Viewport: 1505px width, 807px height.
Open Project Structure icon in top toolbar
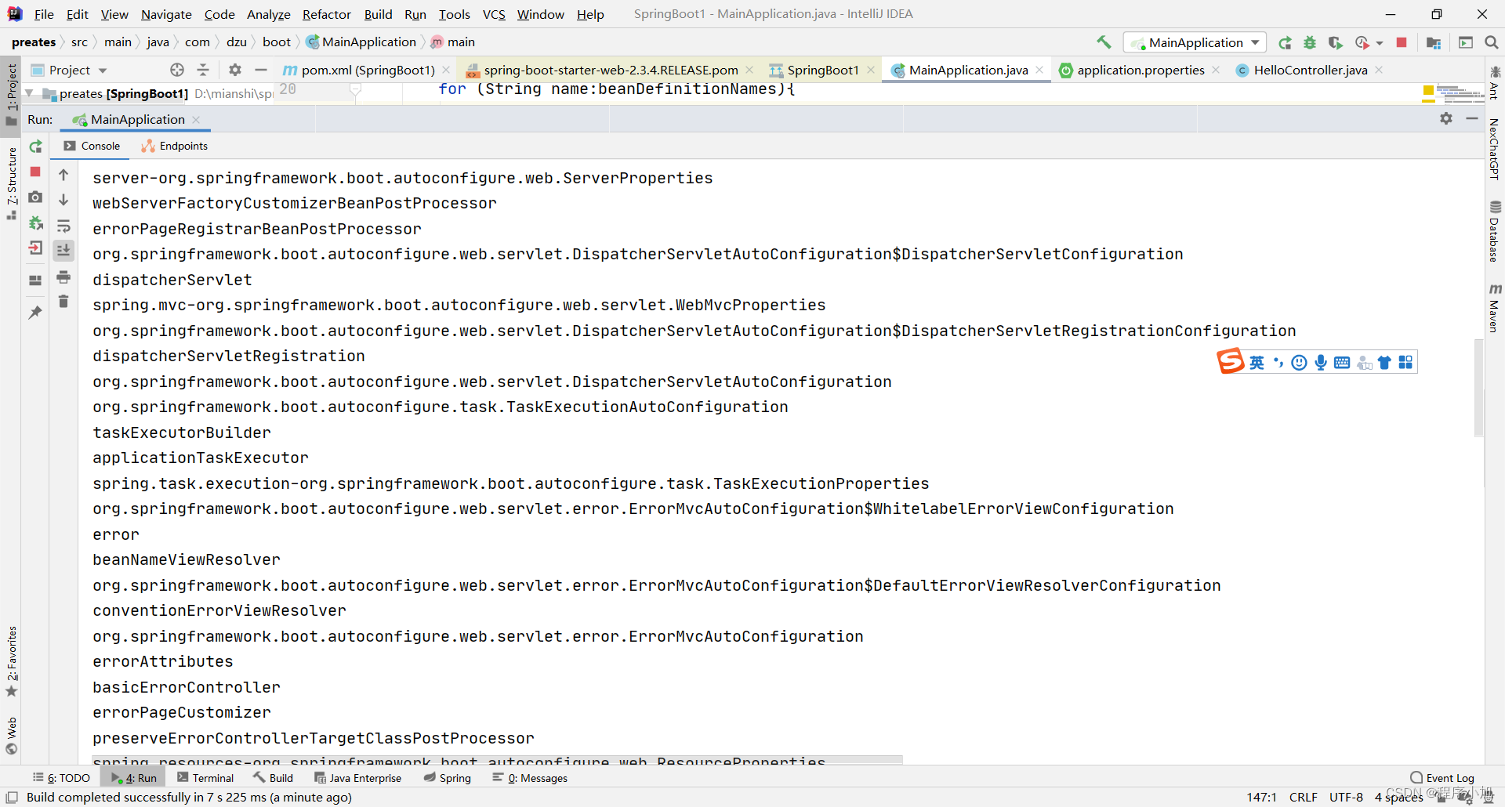point(1434,42)
